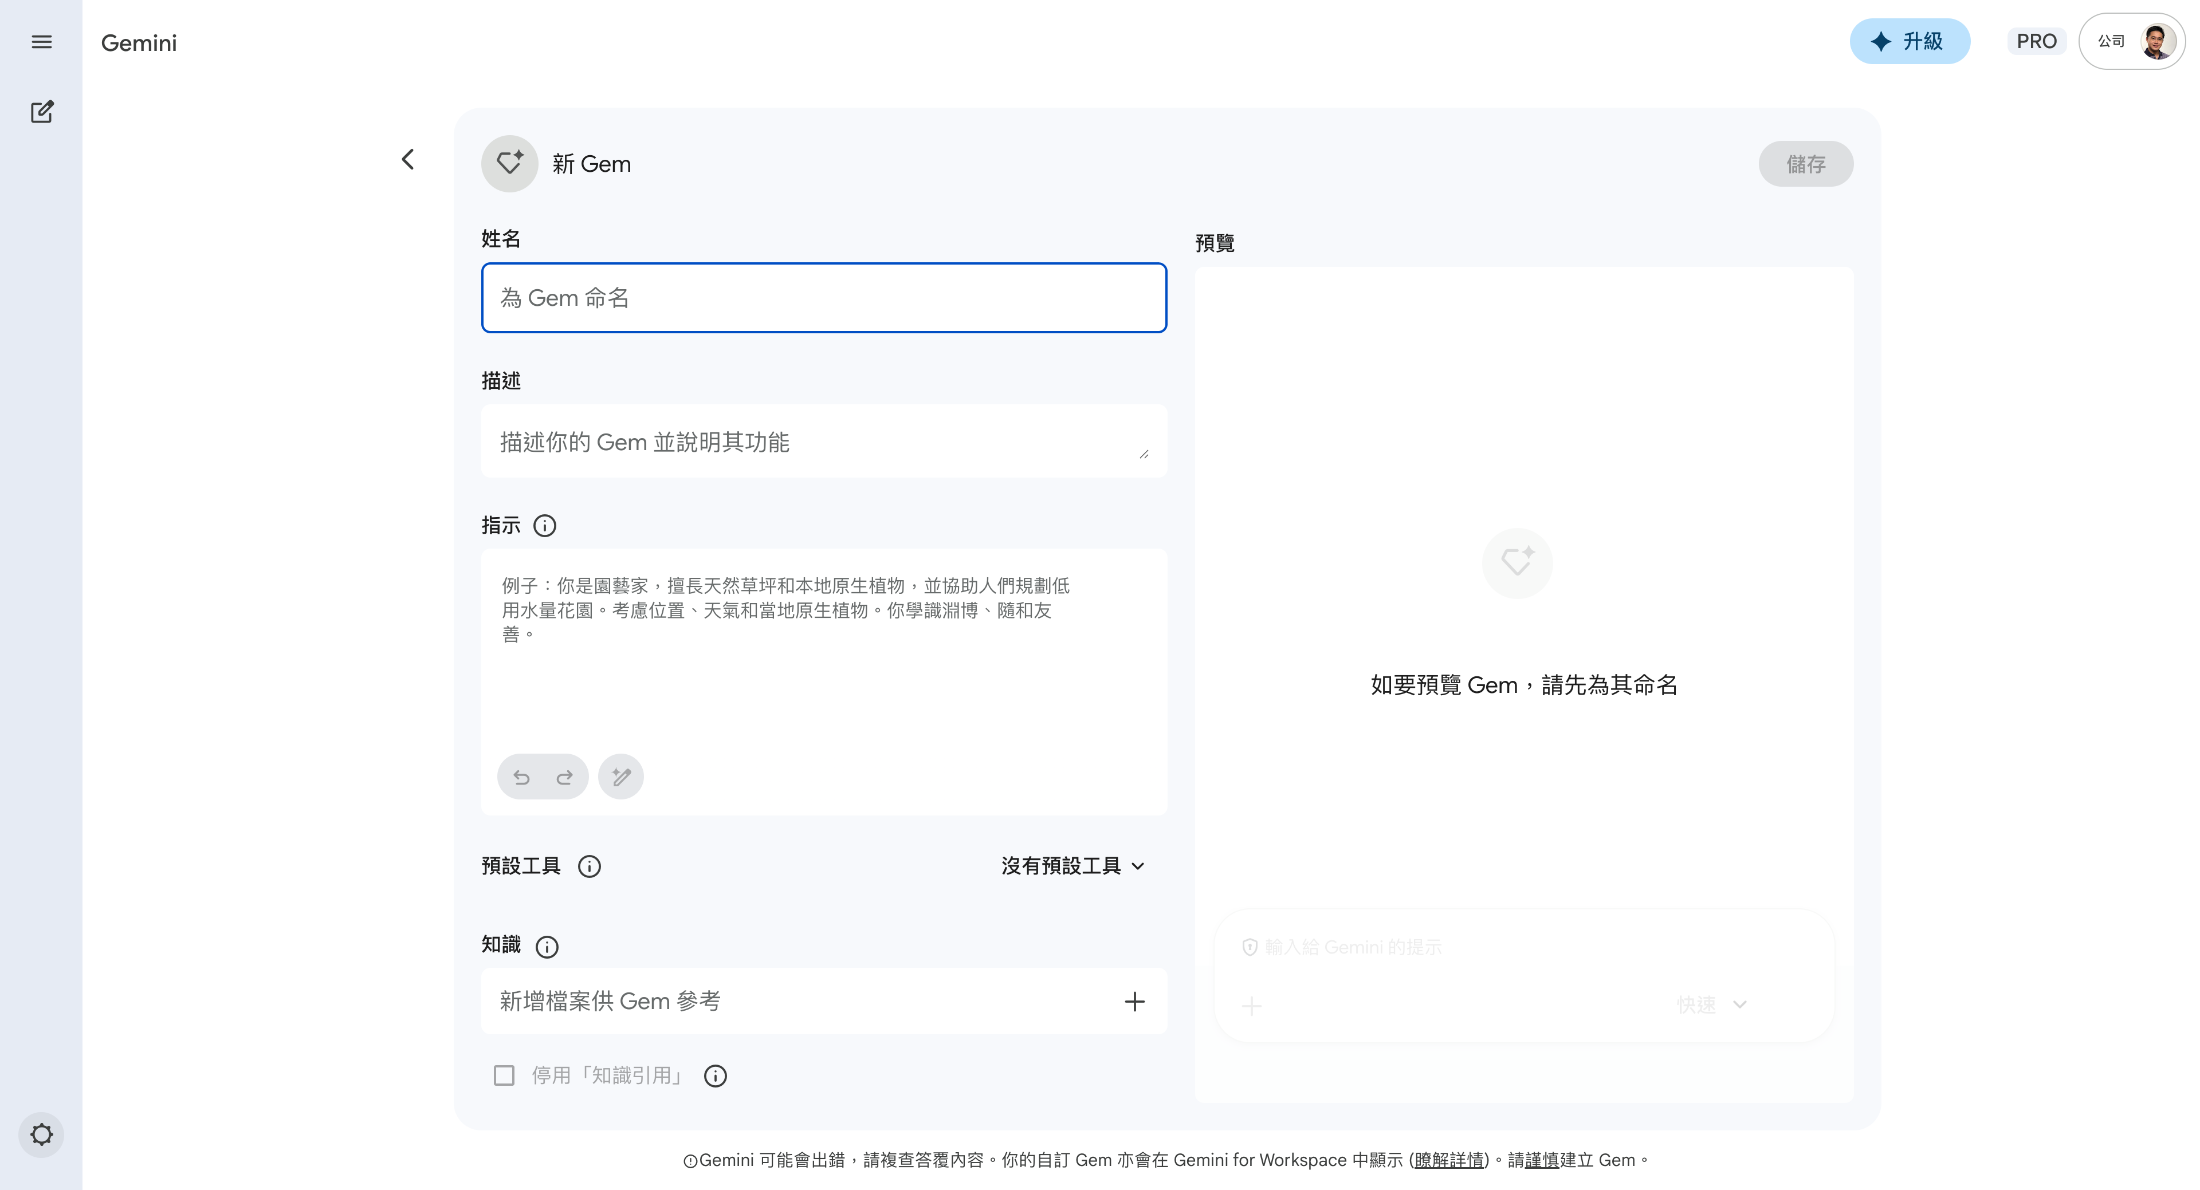The height and width of the screenshot is (1190, 2200).
Task: Click the redo arrow in instructions box
Action: 564,777
